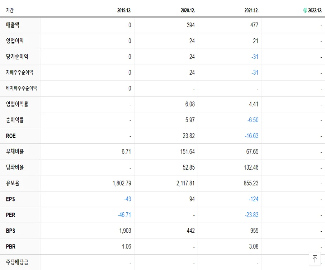This screenshot has height=270, width=325.
Task: Select the 2019.12. column header
Action: pos(124,10)
